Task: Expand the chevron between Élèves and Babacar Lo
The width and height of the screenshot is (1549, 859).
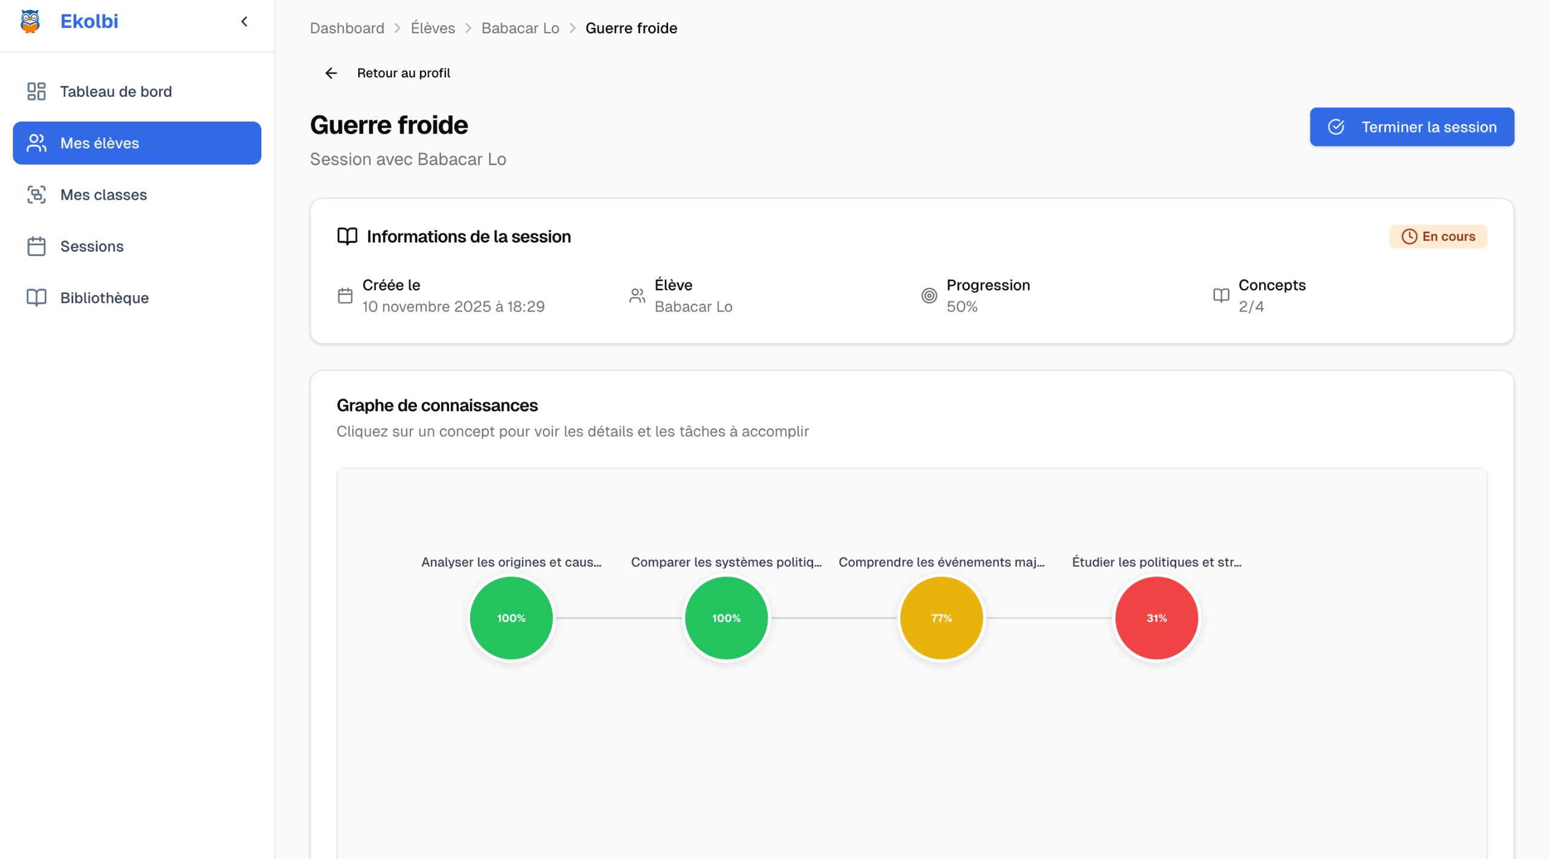Action: pyautogui.click(x=468, y=28)
